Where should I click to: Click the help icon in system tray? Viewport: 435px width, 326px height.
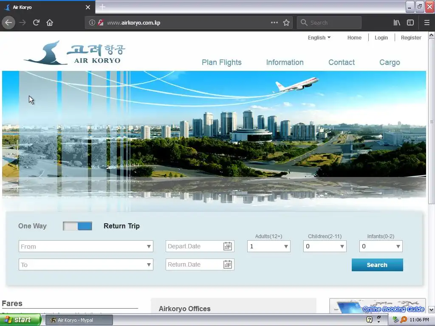(x=369, y=320)
